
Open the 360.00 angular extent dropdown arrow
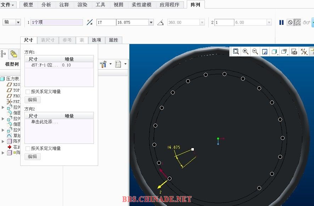(x=202, y=22)
